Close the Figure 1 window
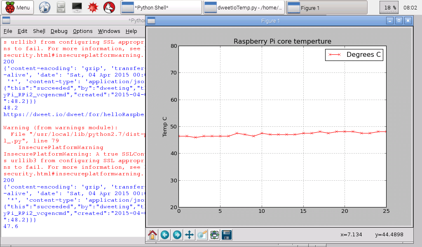 coord(408,21)
